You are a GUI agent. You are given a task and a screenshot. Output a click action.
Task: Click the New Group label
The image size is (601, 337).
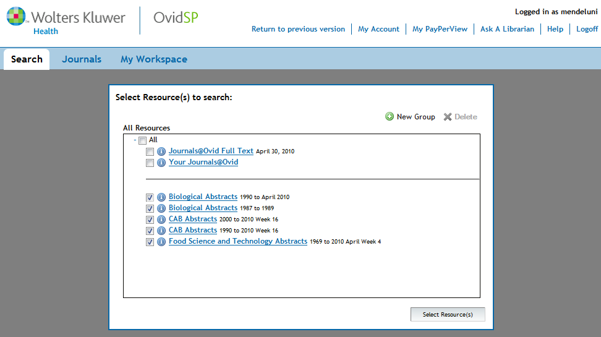point(416,116)
